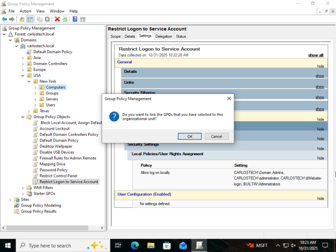Show the Details section in the report
Image resolution: width=336 pixels, height=252 pixels.
(320, 76)
